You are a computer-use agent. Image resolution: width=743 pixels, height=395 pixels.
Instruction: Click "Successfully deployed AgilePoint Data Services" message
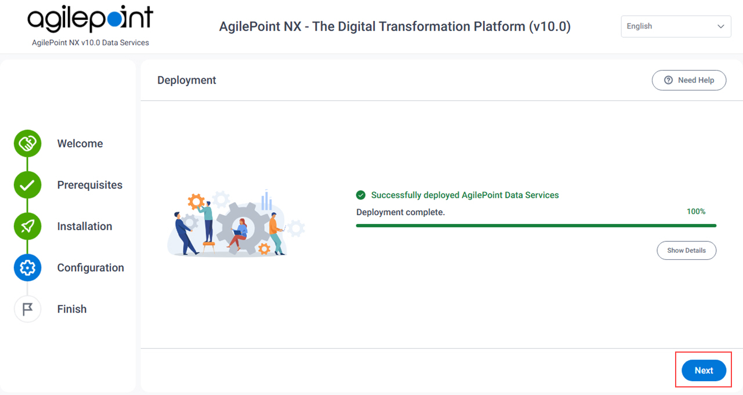click(x=465, y=195)
